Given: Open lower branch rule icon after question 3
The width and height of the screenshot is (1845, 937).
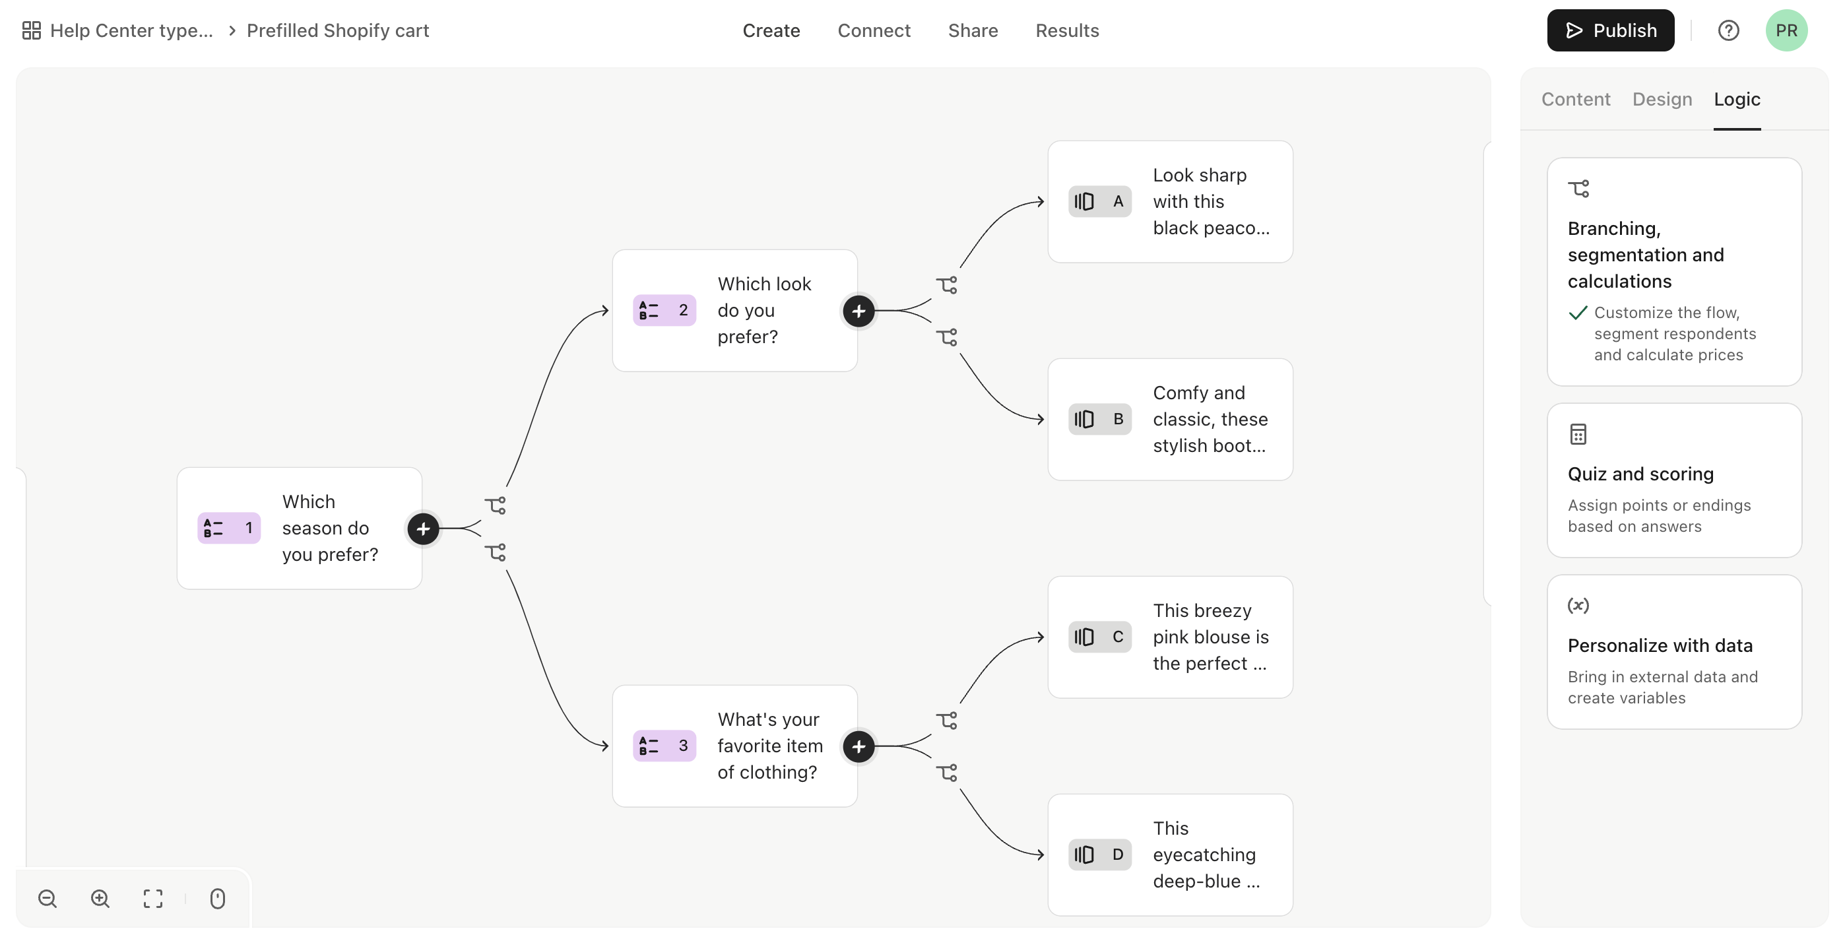Looking at the screenshot, I should (947, 772).
